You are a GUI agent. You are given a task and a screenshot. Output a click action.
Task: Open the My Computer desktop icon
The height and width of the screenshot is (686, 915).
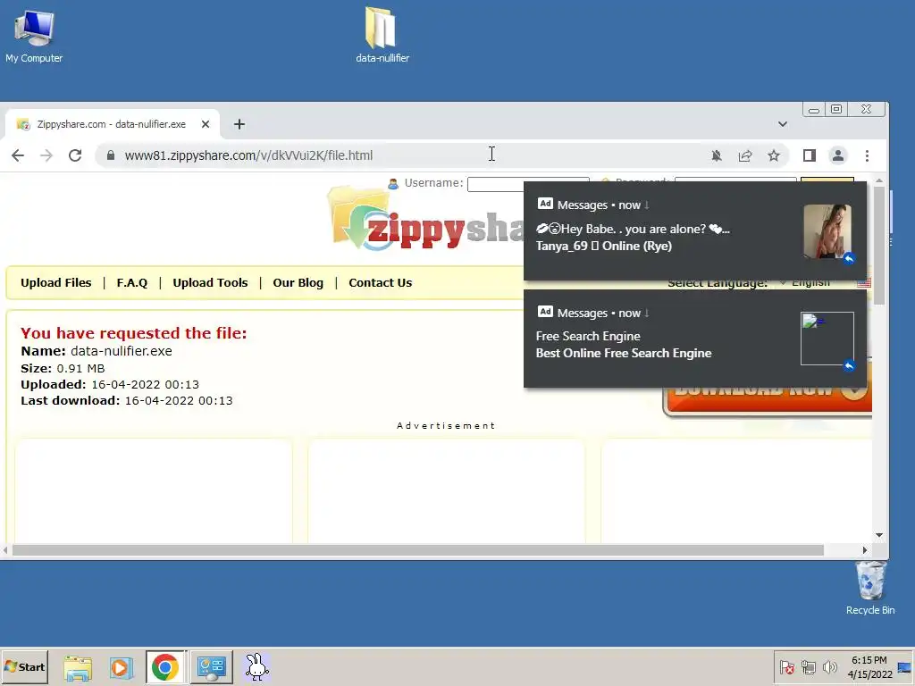click(34, 36)
